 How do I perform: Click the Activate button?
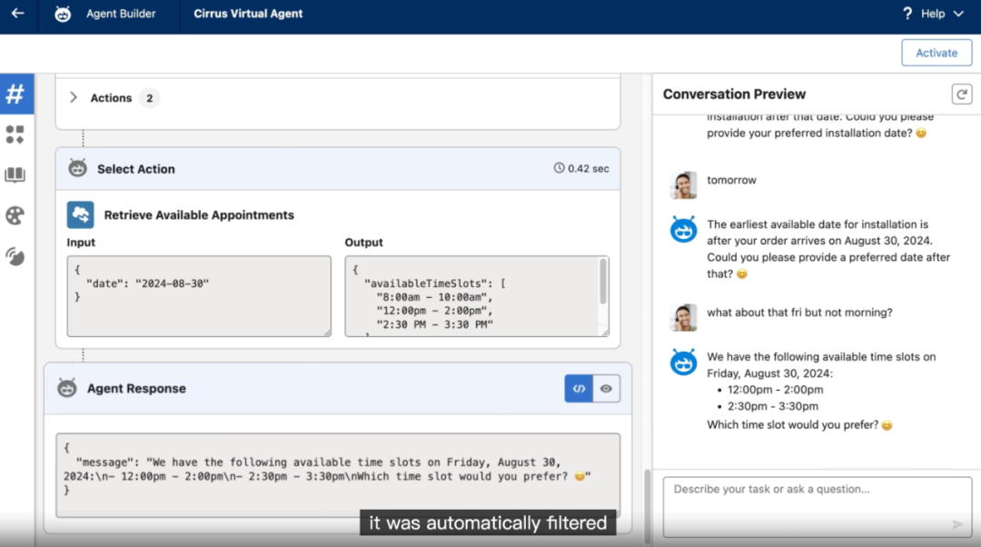[936, 53]
